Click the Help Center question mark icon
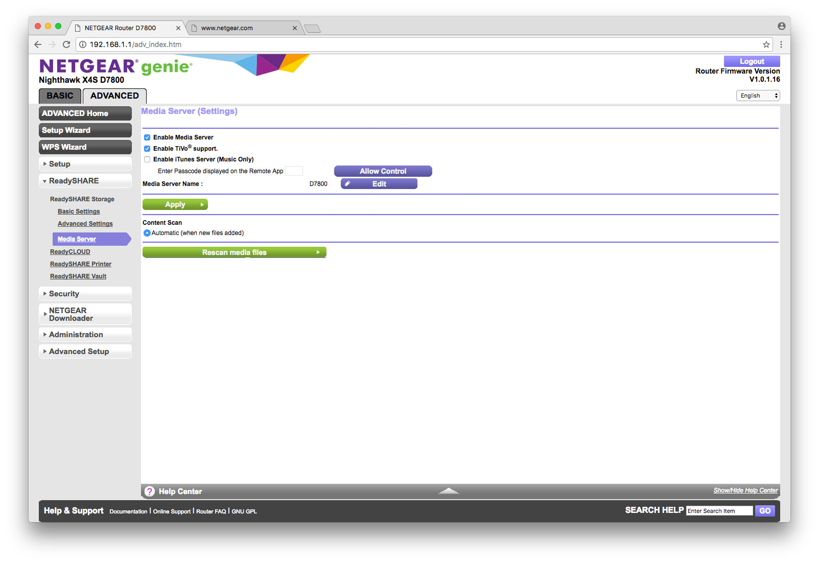Viewport: 819px width, 563px height. click(150, 491)
